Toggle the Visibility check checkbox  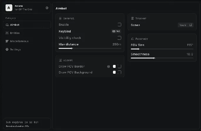pos(119,38)
